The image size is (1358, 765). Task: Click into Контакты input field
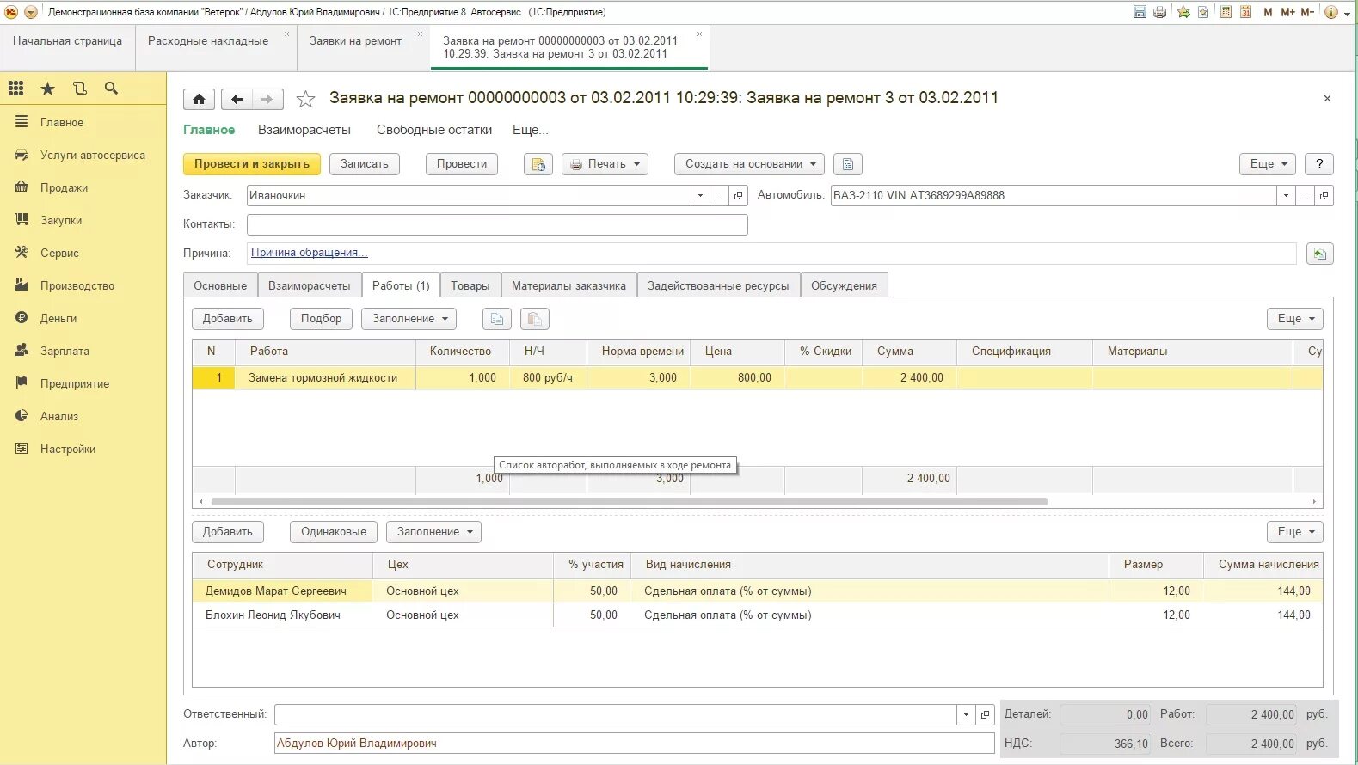pos(497,225)
